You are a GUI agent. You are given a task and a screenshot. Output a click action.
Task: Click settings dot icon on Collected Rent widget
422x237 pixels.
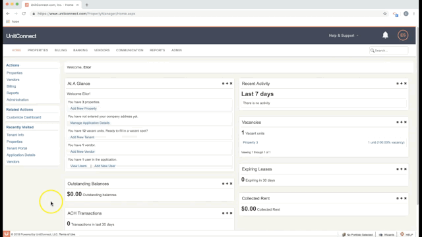[398, 198]
